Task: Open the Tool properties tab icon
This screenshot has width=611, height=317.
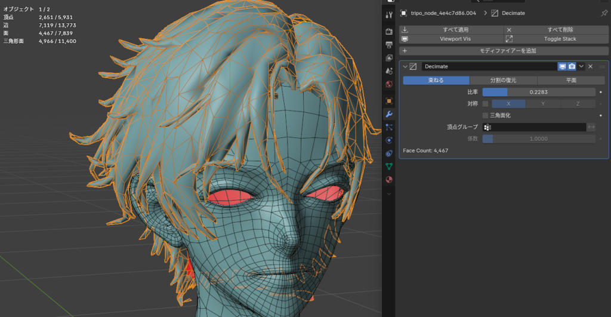Action: pyautogui.click(x=389, y=14)
